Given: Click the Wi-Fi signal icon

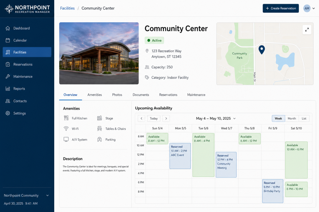Looking at the screenshot, I should pyautogui.click(x=66, y=129).
